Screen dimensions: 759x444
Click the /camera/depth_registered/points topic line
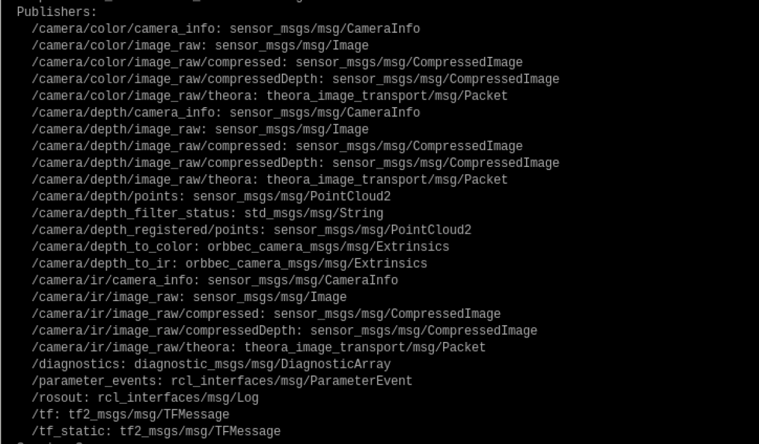click(x=252, y=229)
